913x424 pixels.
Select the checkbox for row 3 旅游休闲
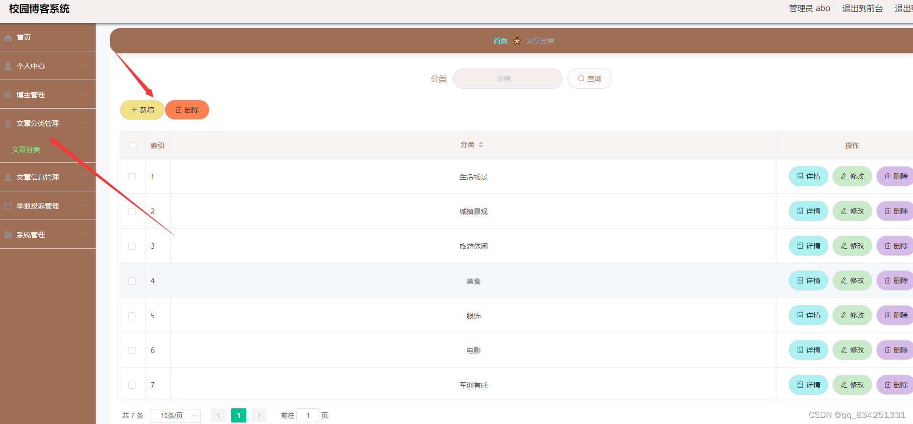[x=132, y=246]
